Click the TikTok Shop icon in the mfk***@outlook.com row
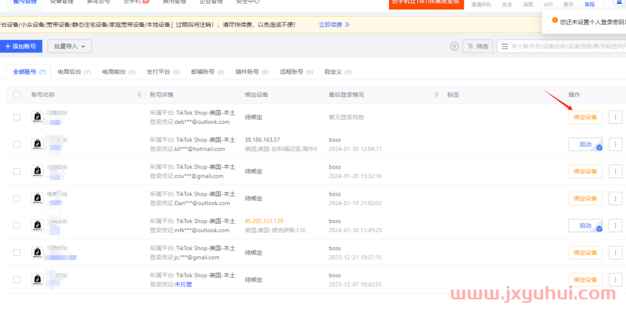Image resolution: width=626 pixels, height=311 pixels. tap(38, 225)
